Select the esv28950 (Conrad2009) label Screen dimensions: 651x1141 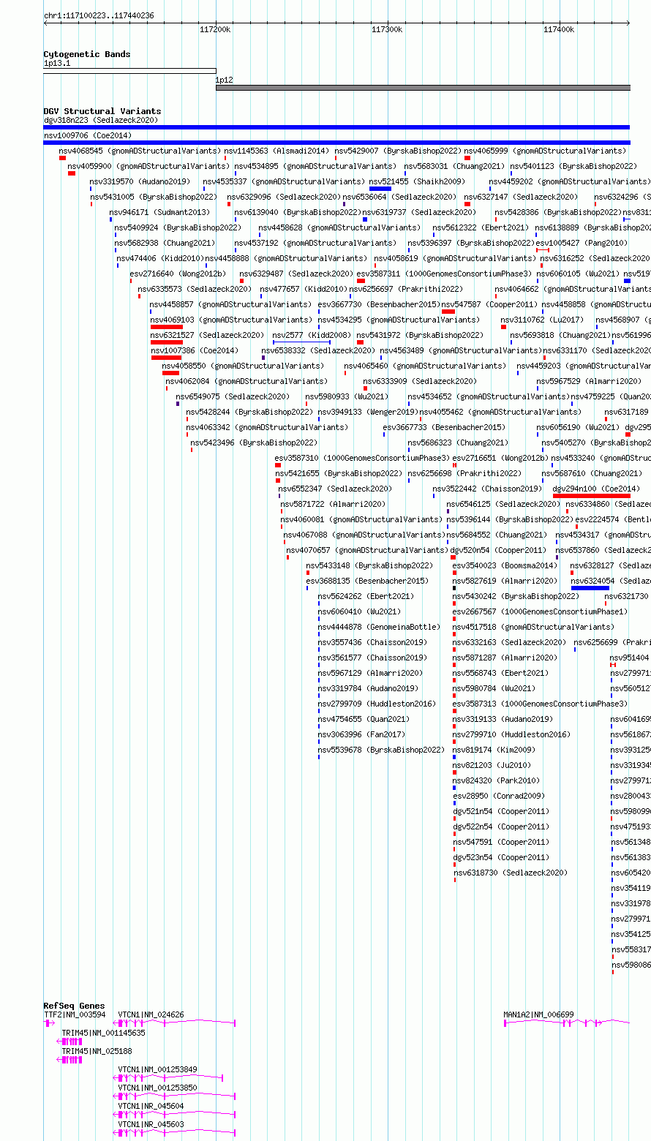click(x=499, y=796)
